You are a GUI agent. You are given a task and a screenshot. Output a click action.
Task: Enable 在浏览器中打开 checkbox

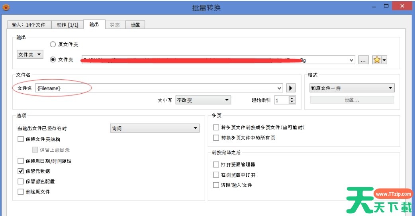point(216,175)
